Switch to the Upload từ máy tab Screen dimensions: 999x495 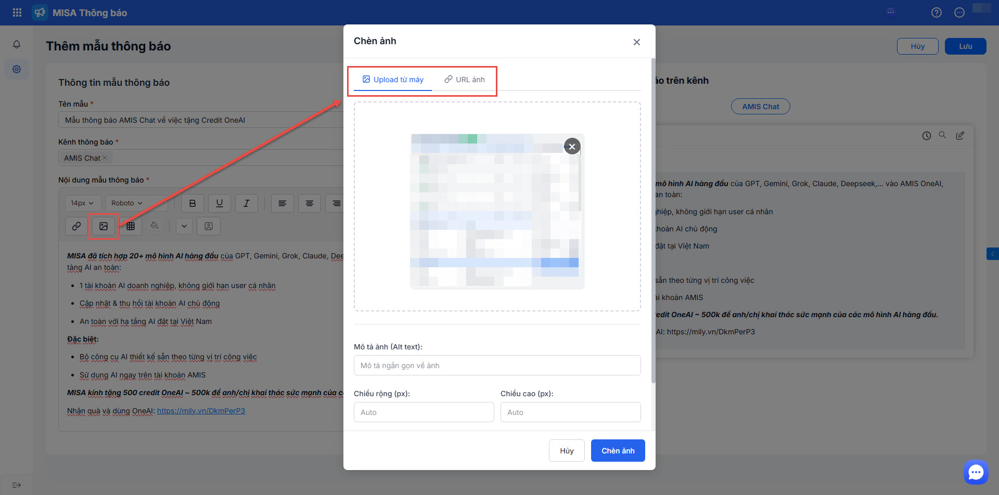[393, 80]
